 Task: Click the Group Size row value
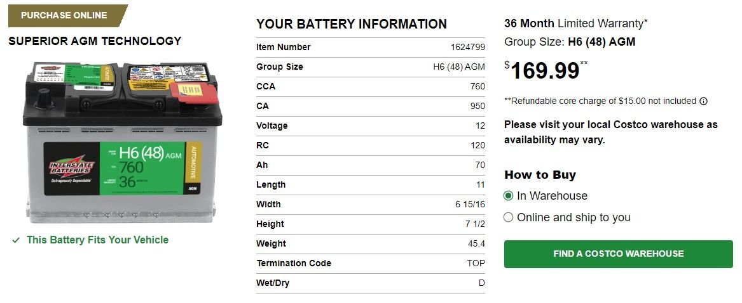(459, 67)
